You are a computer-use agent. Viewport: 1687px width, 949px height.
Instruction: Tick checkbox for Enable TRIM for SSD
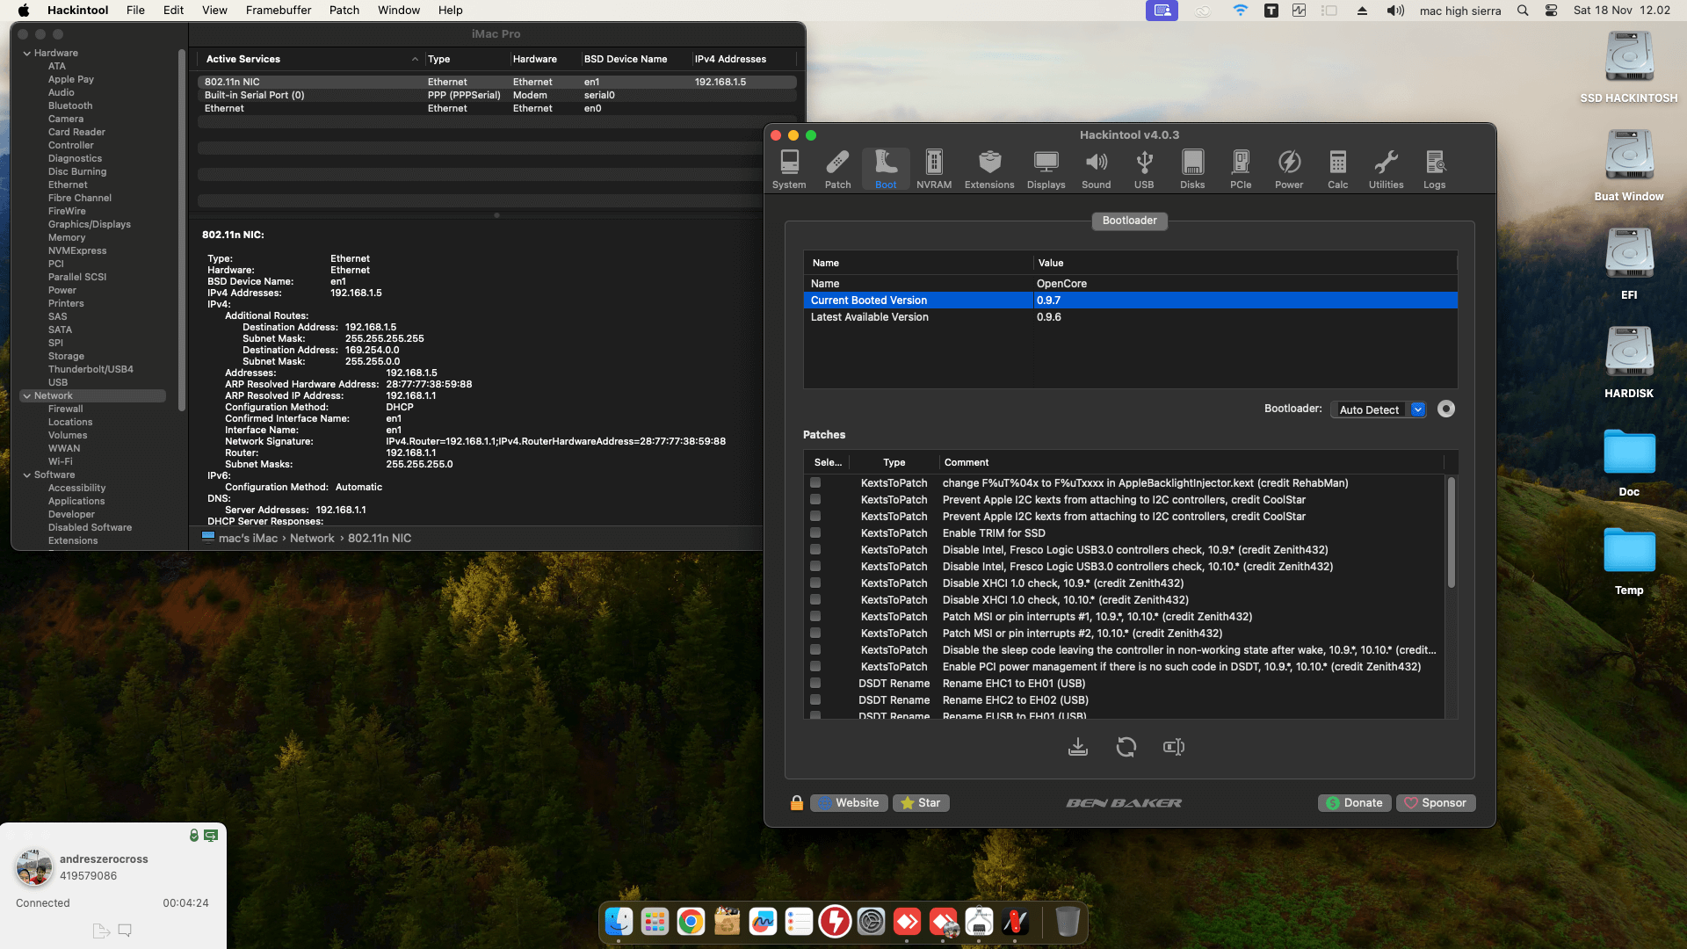pyautogui.click(x=815, y=533)
